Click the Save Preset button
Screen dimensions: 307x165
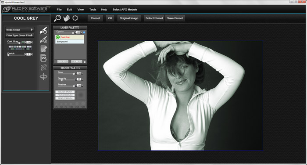[175, 18]
